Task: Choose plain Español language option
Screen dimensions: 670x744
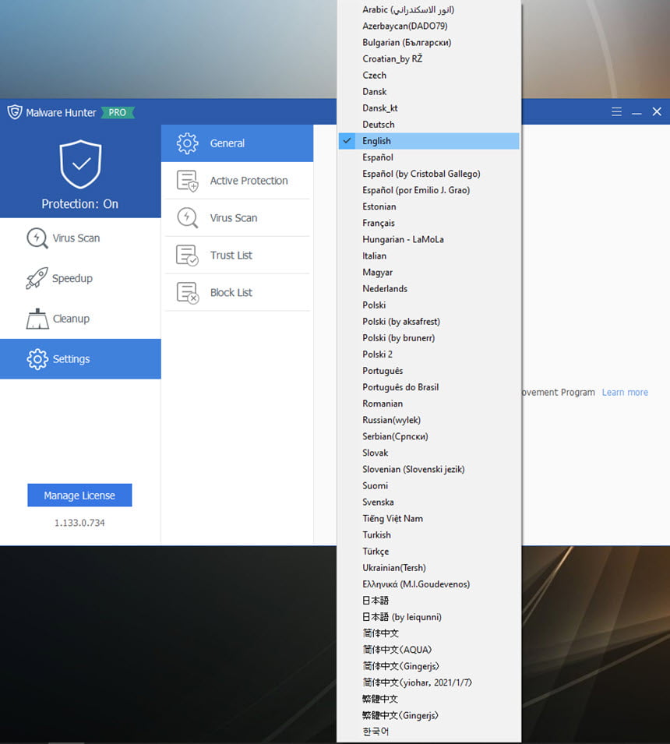Action: [x=429, y=157]
